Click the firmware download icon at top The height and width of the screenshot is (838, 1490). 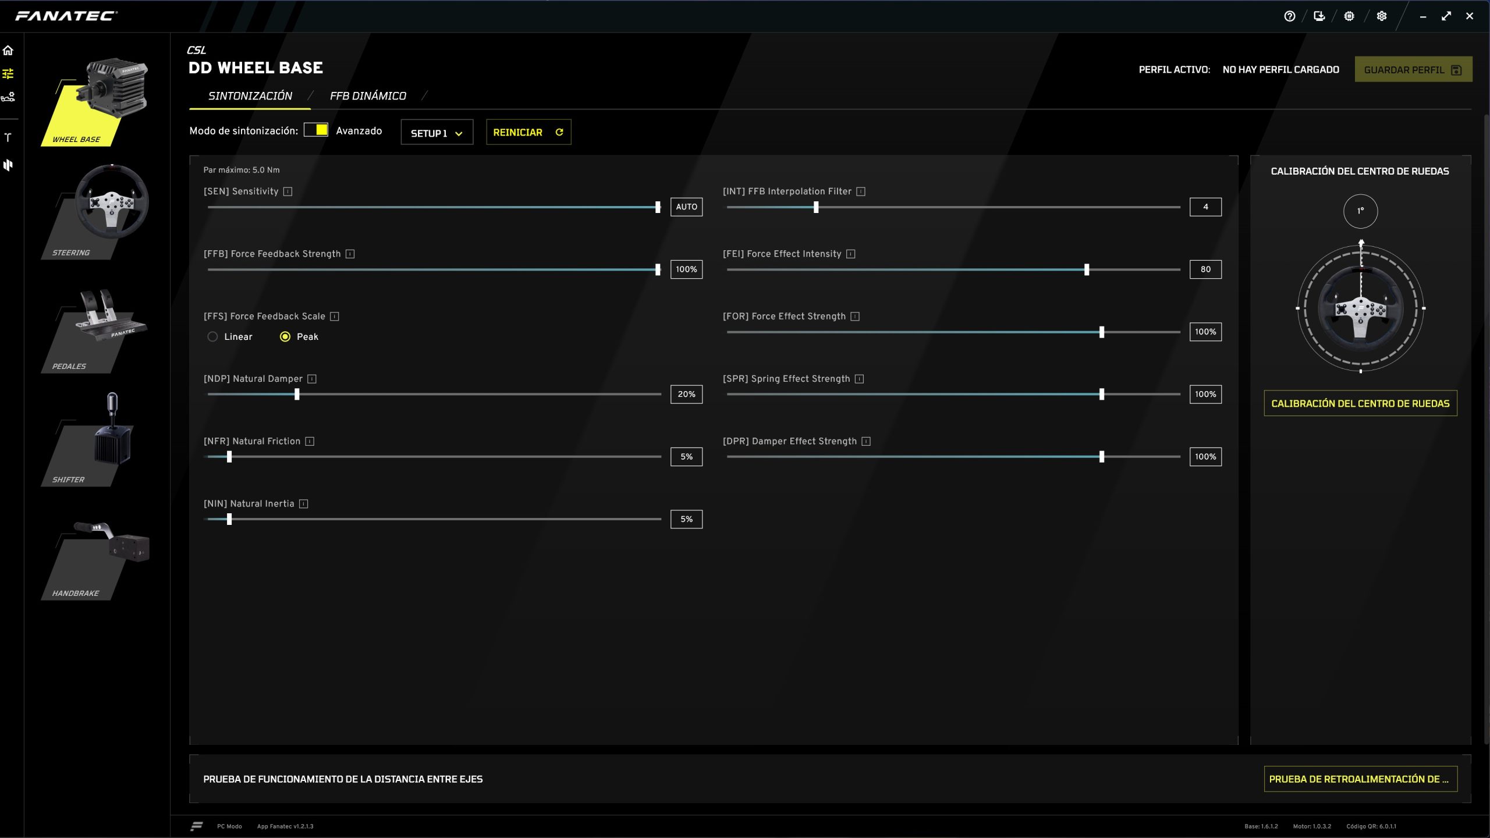[x=1319, y=16]
